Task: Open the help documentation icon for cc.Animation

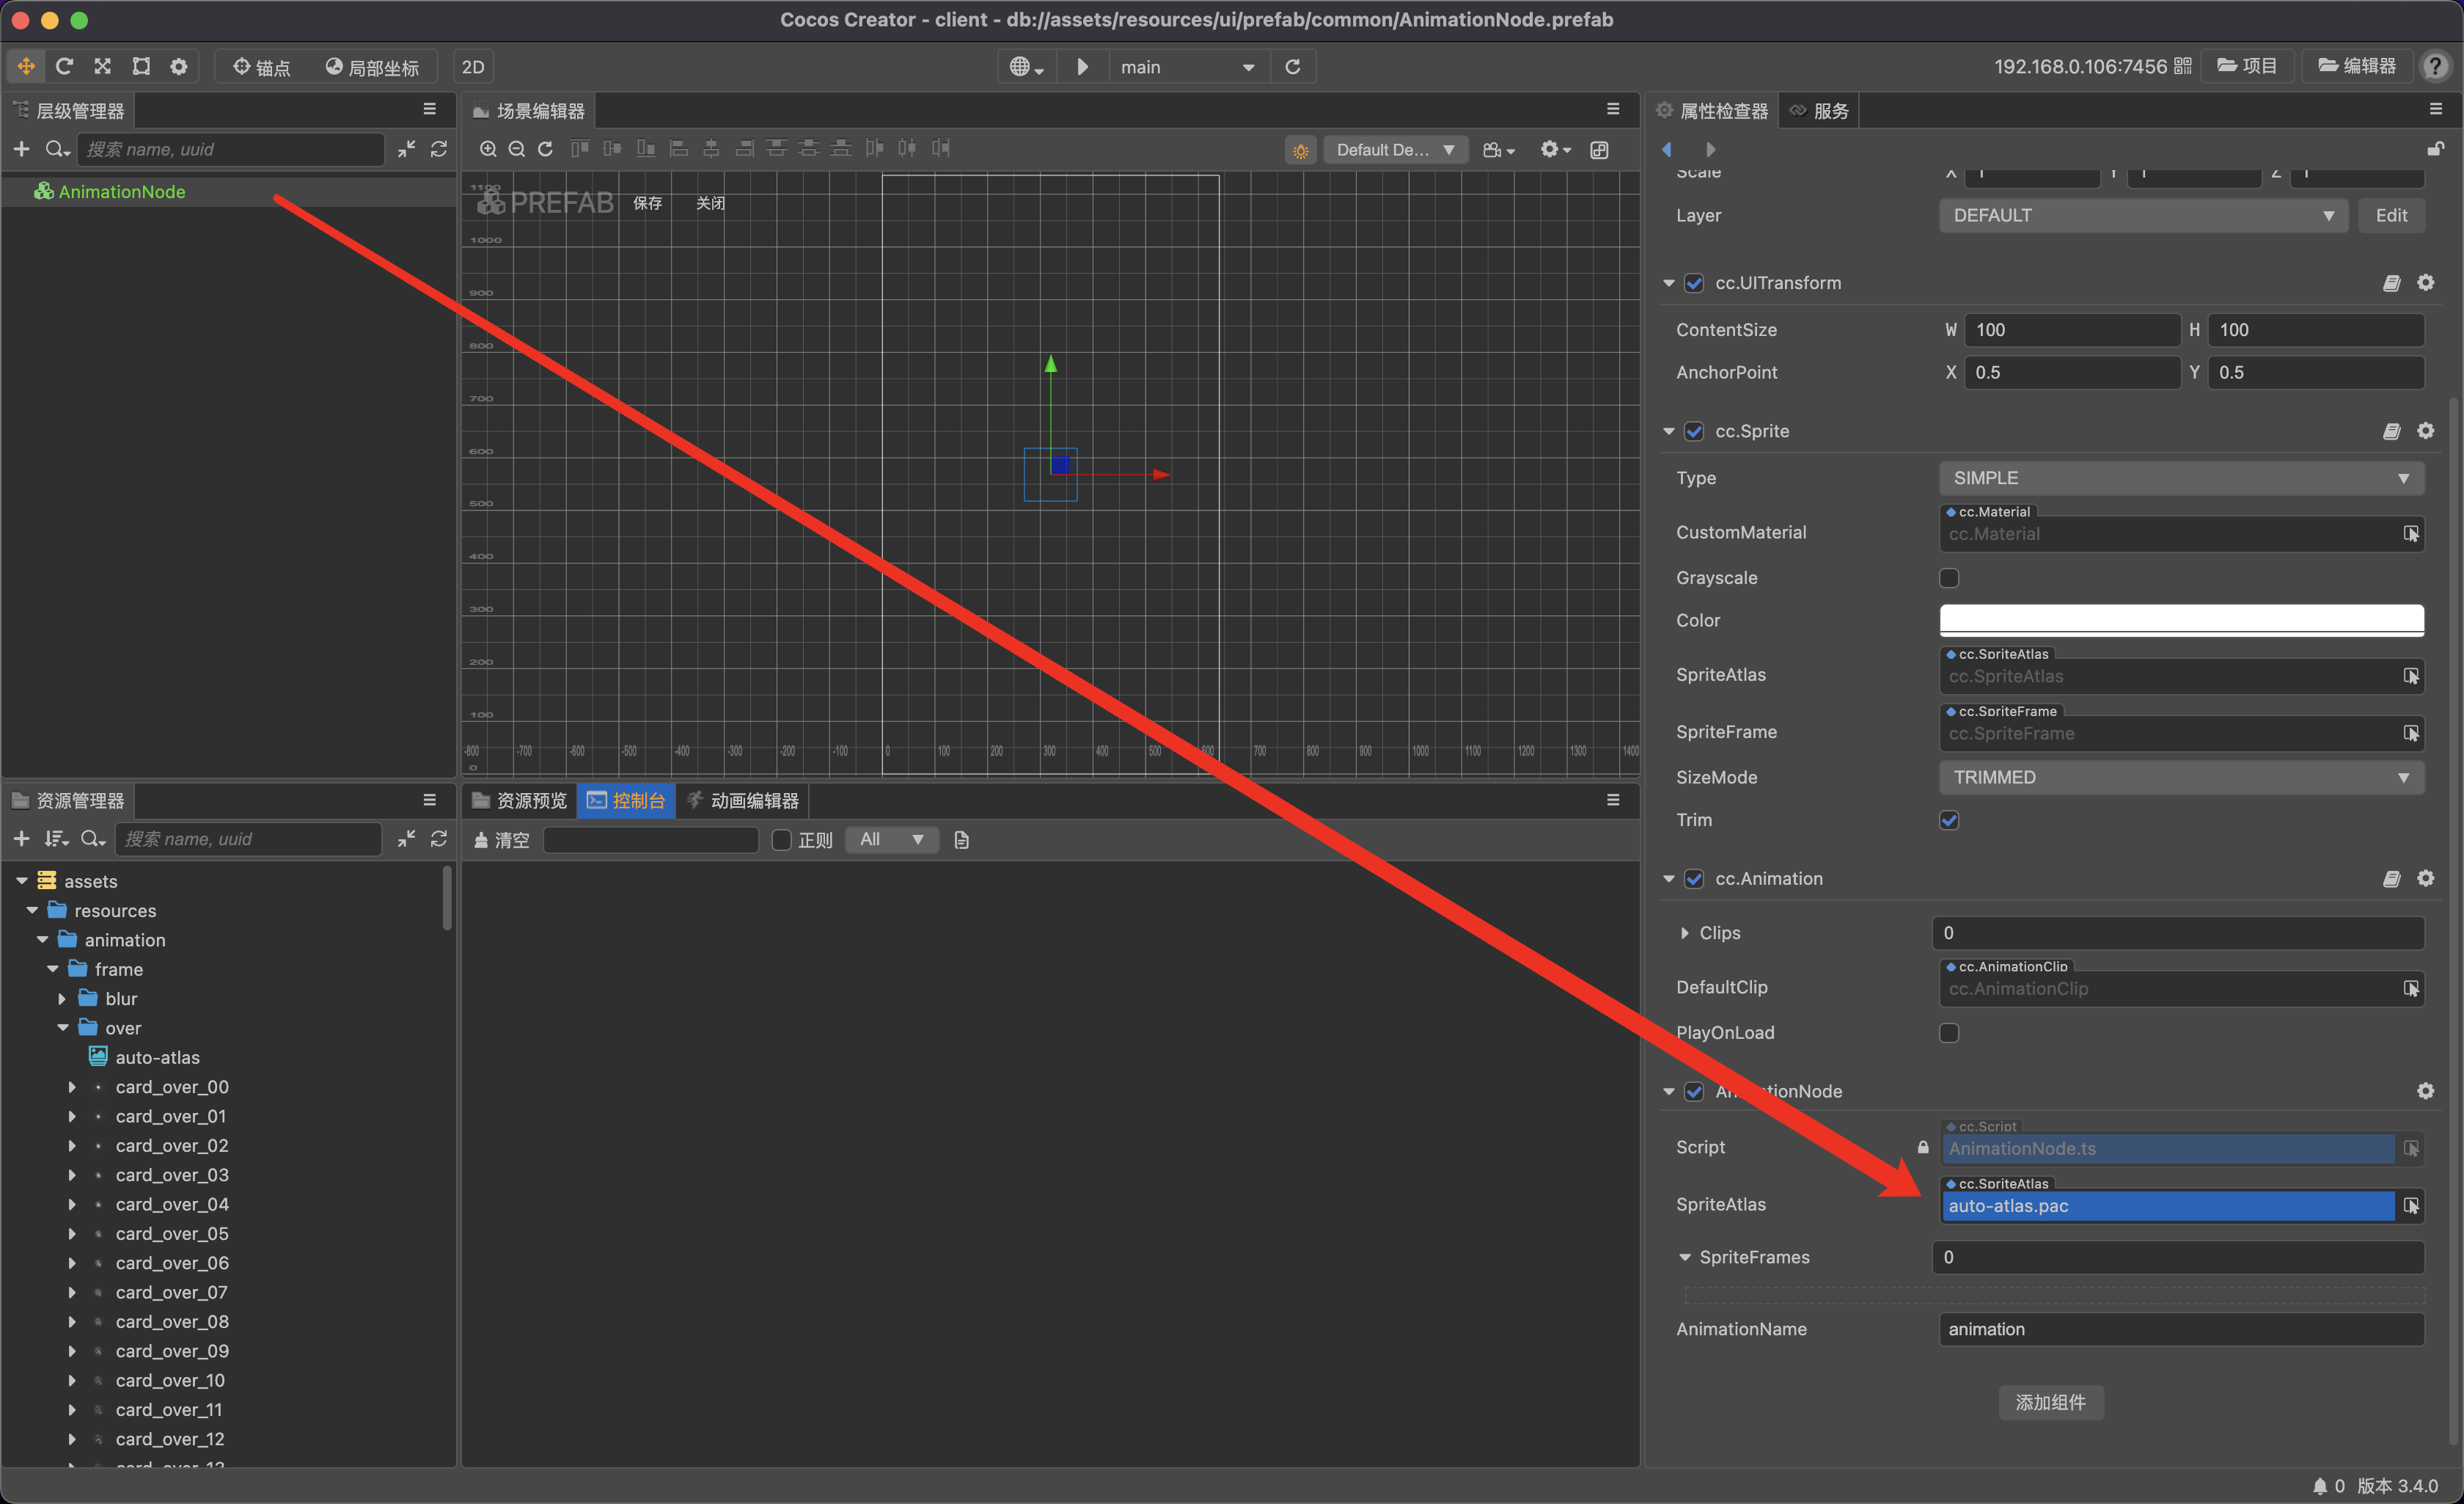Action: pos(2391,879)
